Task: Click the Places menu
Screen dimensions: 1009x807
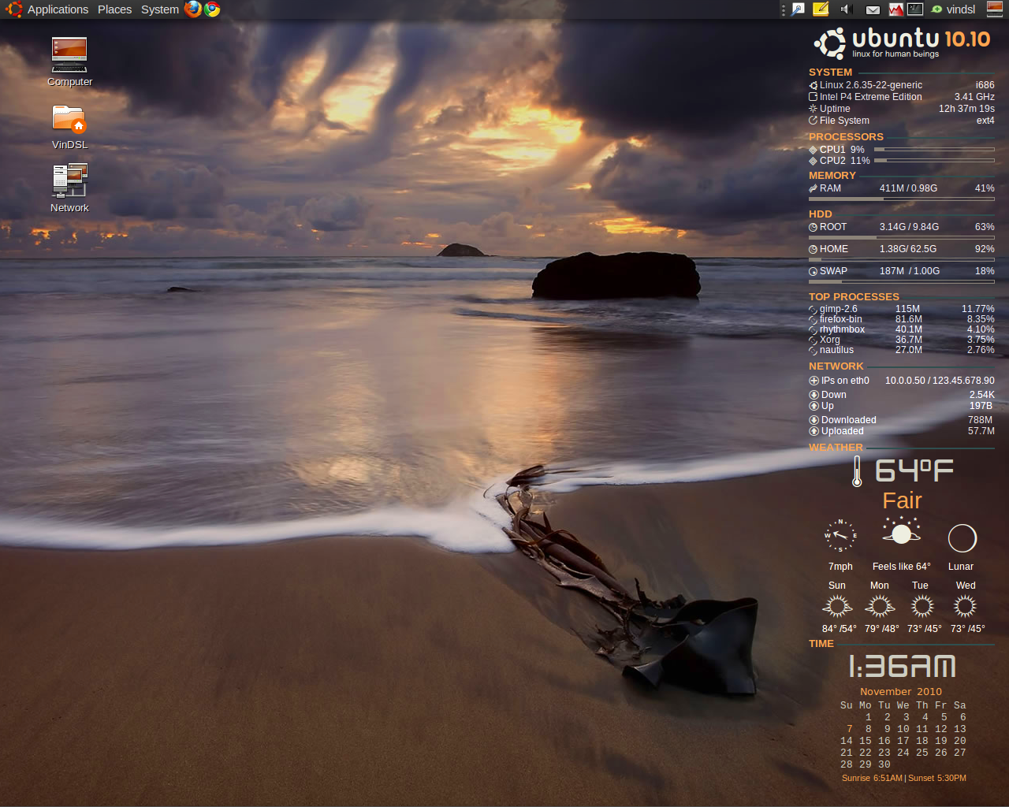Action: [114, 9]
